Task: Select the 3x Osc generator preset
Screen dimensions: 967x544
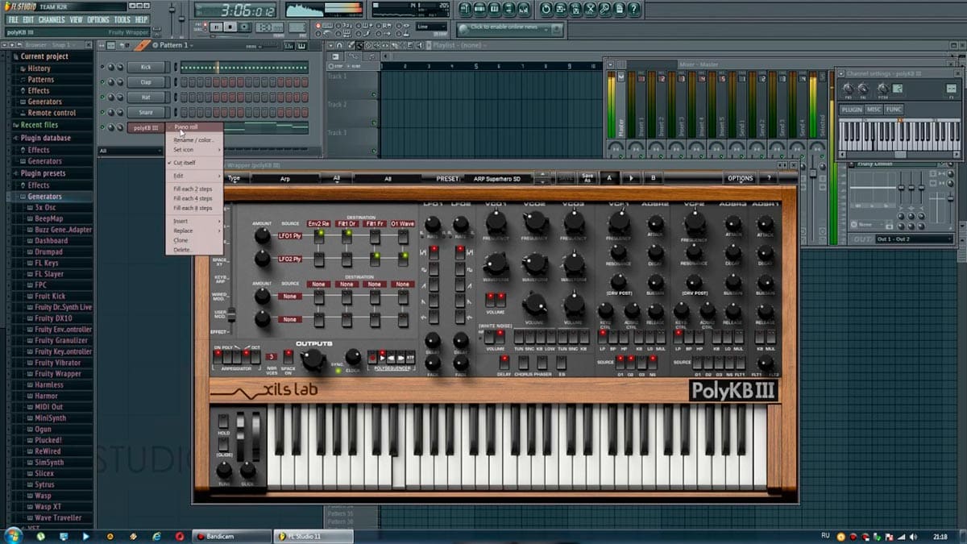Action: 44,207
